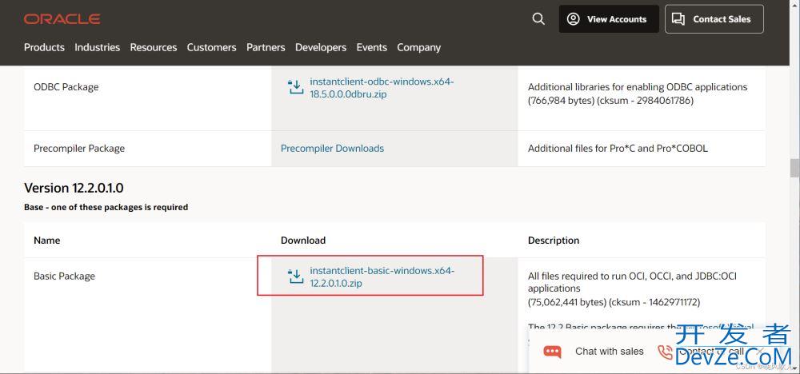
Task: Click the vertical page scrollbar thumb
Action: pyautogui.click(x=795, y=168)
